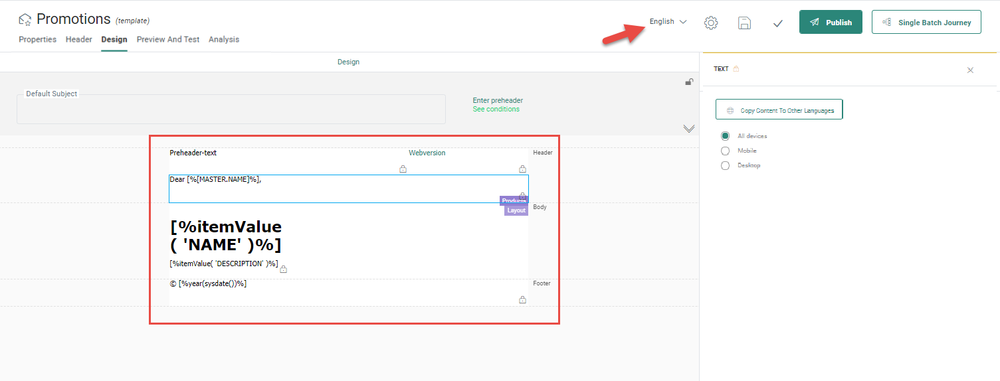Go to the Analysis tab
Viewport: 1000px width, 381px height.
coord(224,40)
